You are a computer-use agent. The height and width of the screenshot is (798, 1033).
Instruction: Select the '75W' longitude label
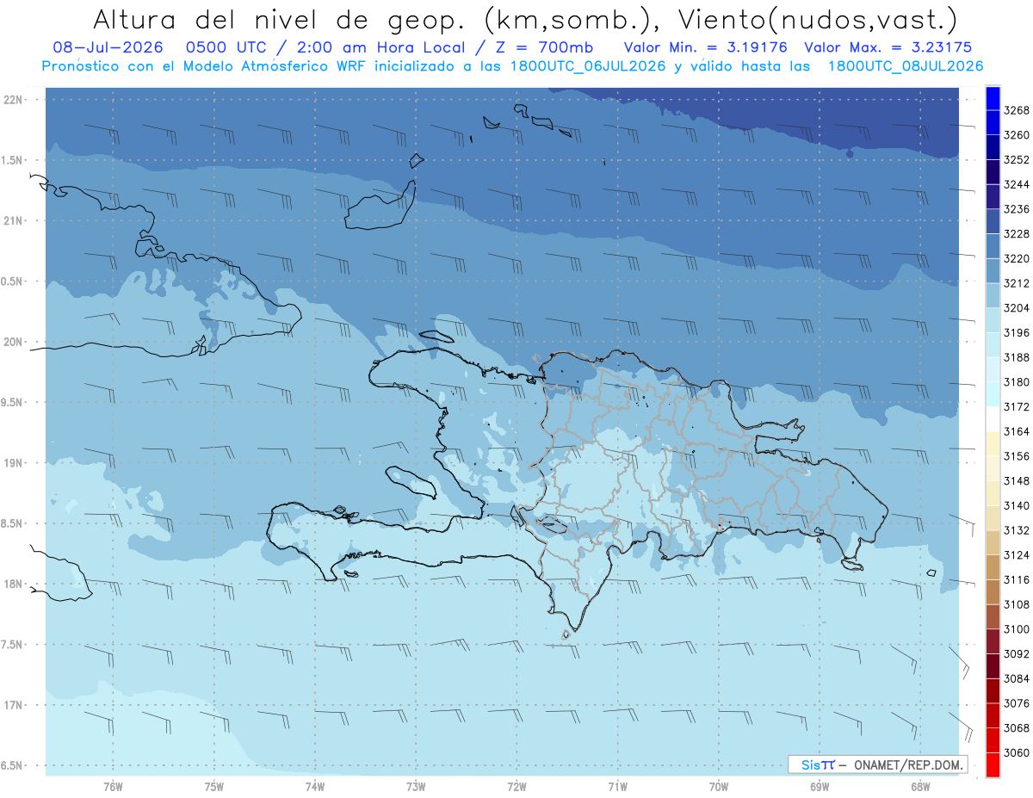pyautogui.click(x=213, y=786)
